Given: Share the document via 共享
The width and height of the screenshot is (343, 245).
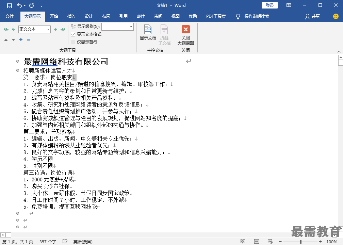Looking at the screenshot, I should [x=313, y=16].
